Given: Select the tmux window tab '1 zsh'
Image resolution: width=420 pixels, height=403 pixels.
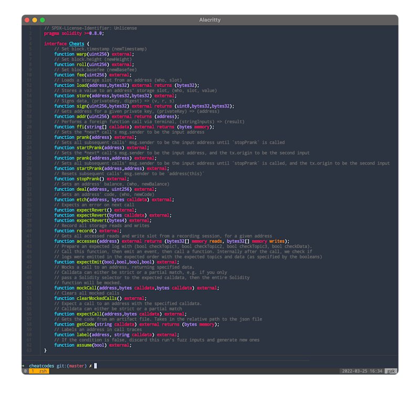Looking at the screenshot, I should click(x=39, y=371).
